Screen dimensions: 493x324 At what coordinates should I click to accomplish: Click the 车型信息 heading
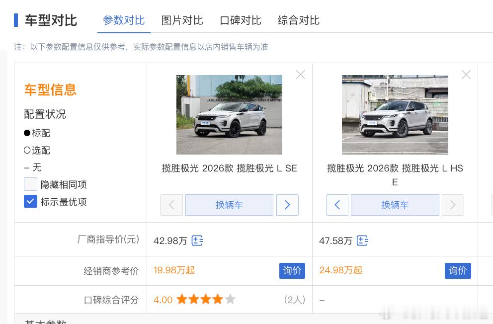point(50,90)
